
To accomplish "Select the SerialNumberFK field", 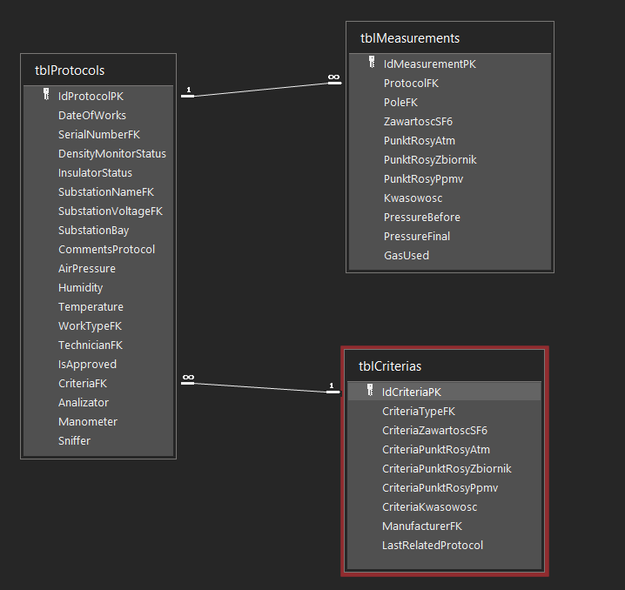I will [99, 134].
